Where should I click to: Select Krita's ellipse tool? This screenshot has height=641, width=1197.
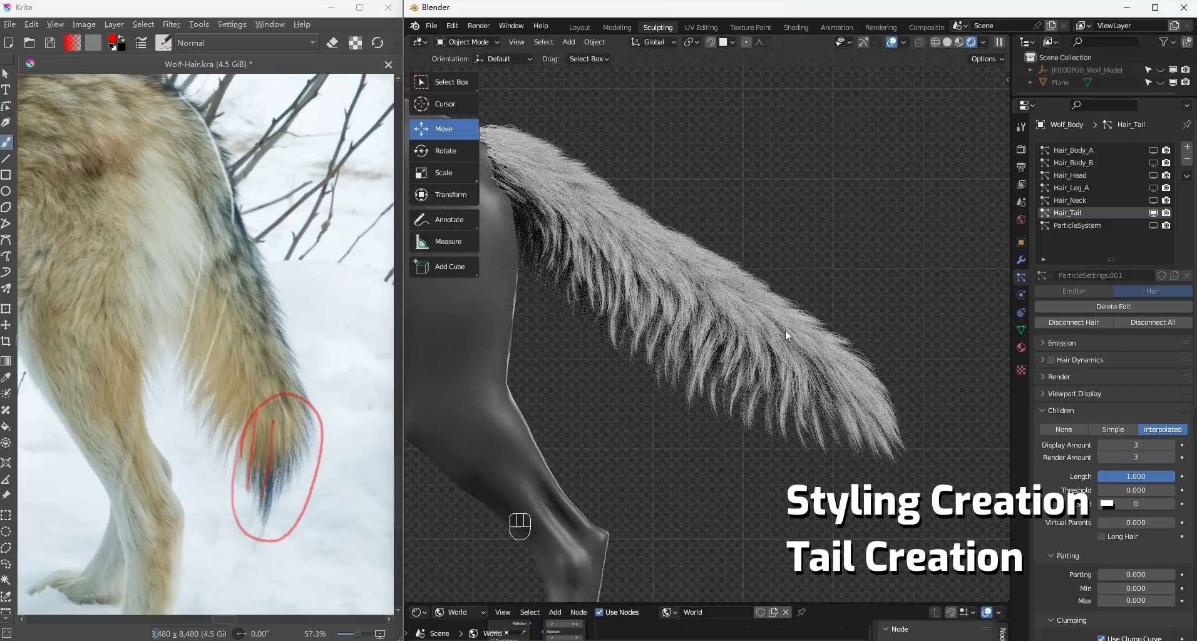(x=6, y=191)
